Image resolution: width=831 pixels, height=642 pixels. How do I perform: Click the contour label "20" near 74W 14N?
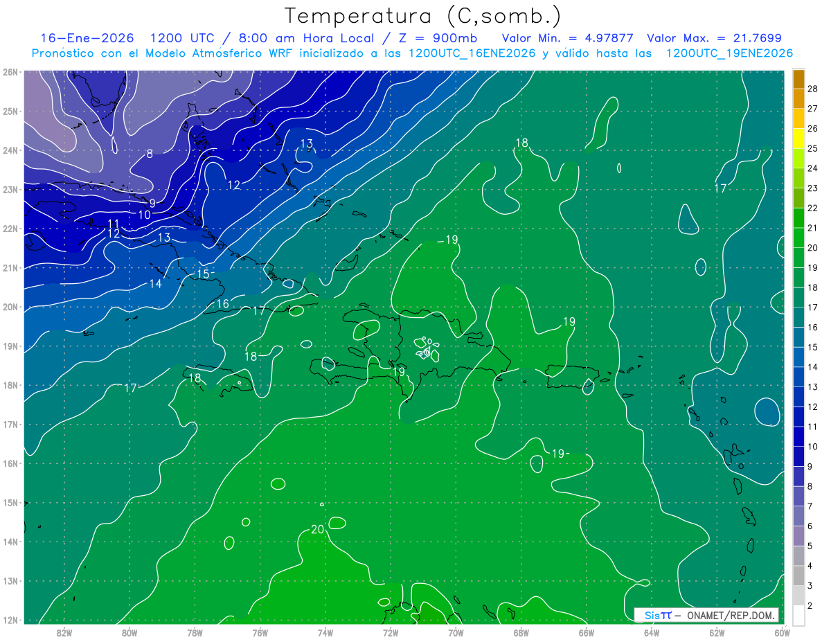coord(317,530)
